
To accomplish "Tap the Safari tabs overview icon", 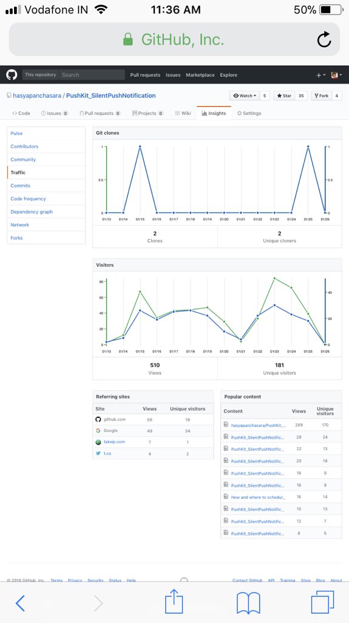I will click(x=322, y=602).
